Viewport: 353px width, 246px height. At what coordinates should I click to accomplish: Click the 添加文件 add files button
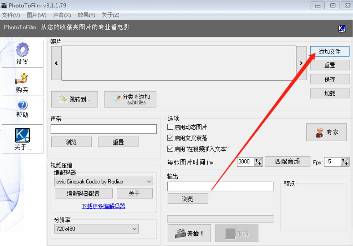330,52
